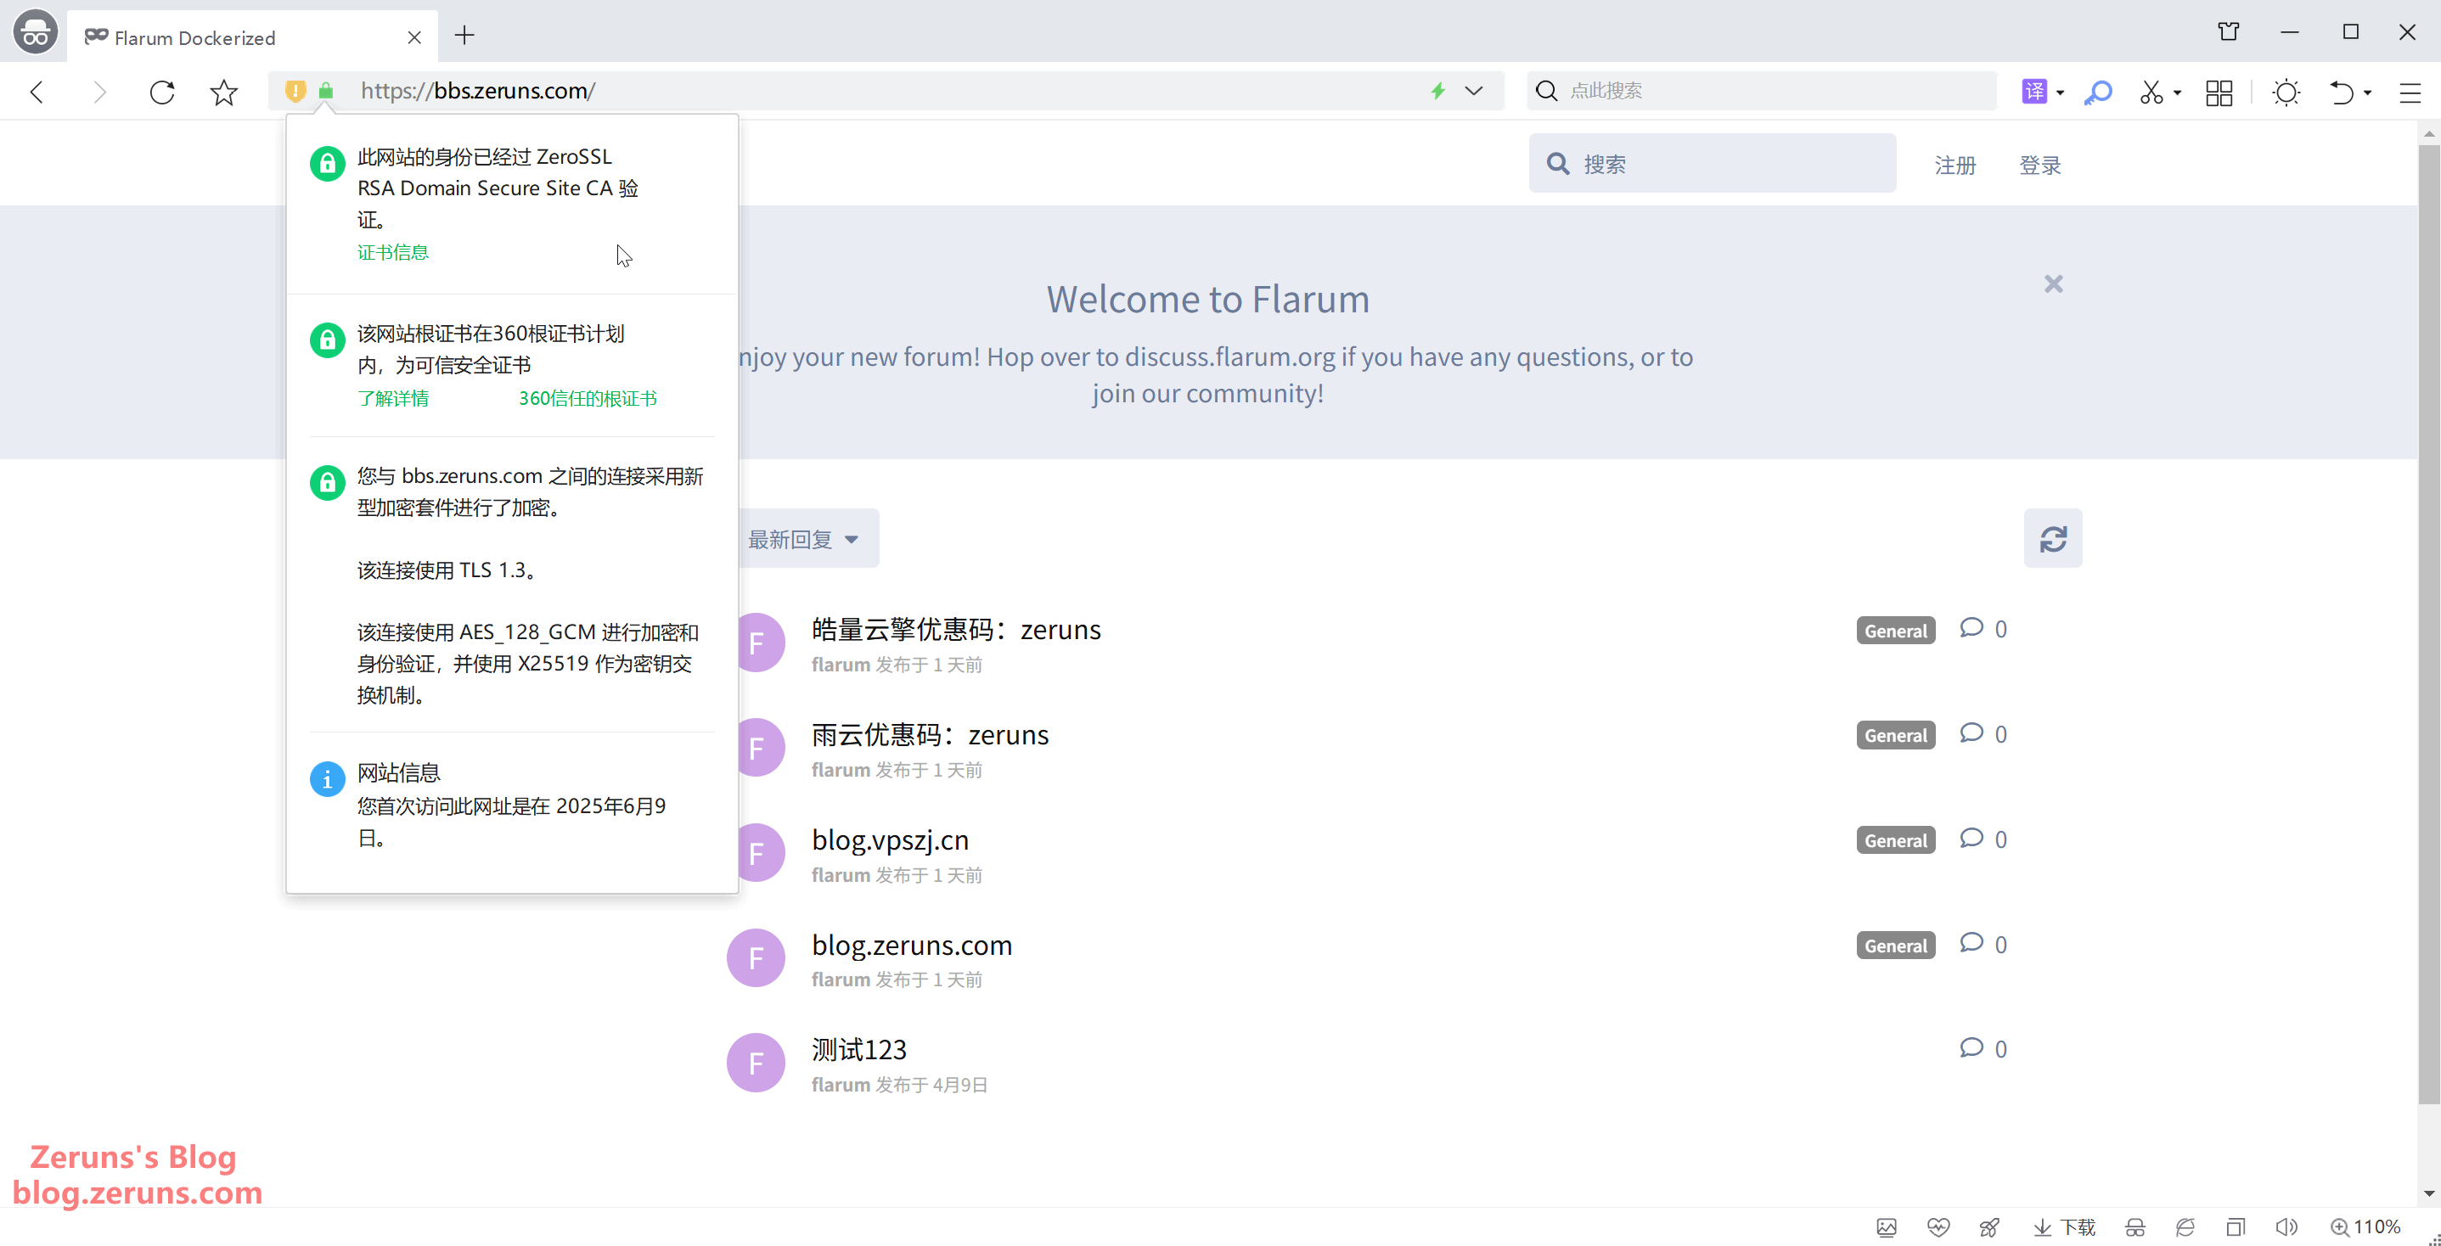The width and height of the screenshot is (2441, 1246).
Task: Click General tag on blog.zeruns.com row
Action: 1895,946
